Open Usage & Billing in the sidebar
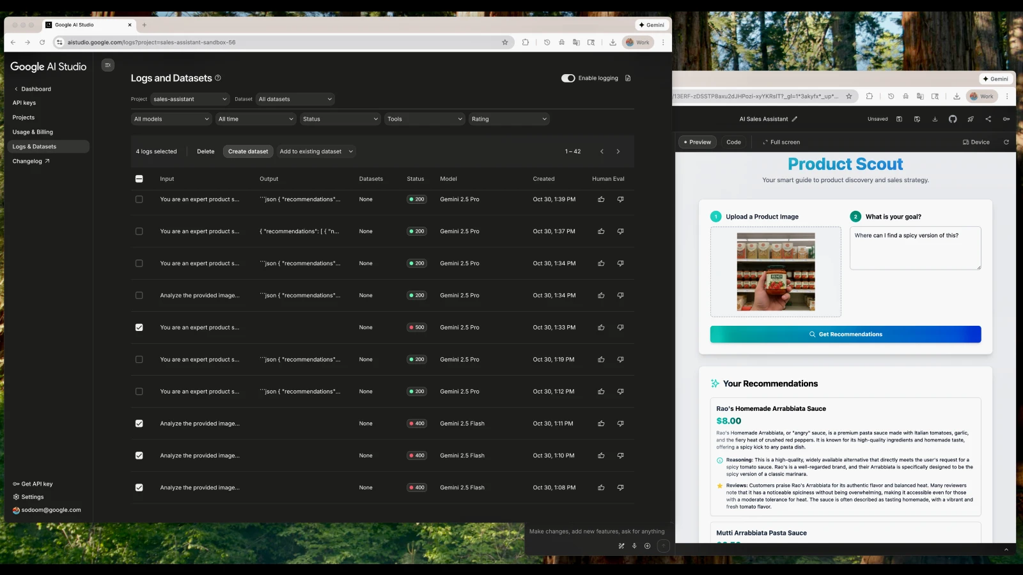The width and height of the screenshot is (1023, 575). pos(33,132)
